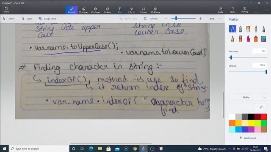Select the Spray can brush

(256, 38)
